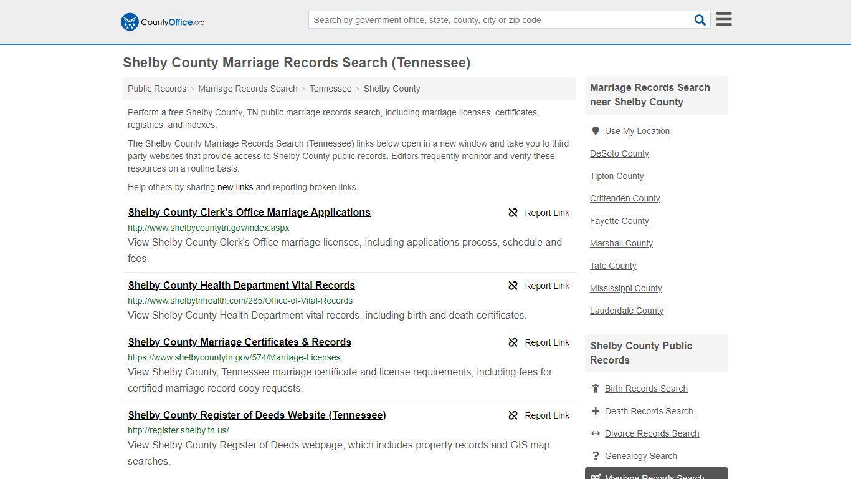
Task: Go to Public Records breadcrumb
Action: (x=157, y=89)
